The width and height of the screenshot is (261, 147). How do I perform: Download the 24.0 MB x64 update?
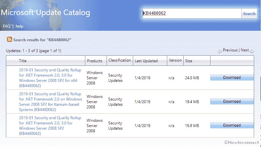pyautogui.click(x=232, y=78)
